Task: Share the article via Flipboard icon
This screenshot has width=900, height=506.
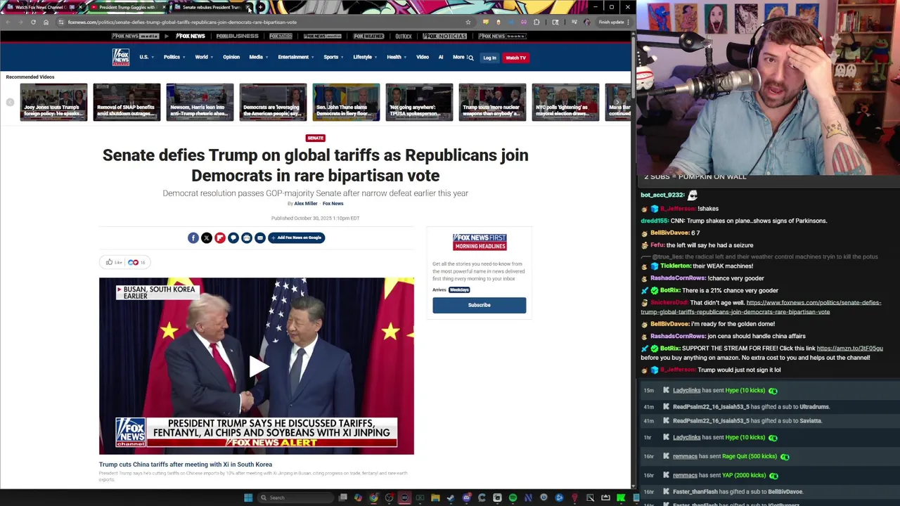Action: [x=220, y=238]
